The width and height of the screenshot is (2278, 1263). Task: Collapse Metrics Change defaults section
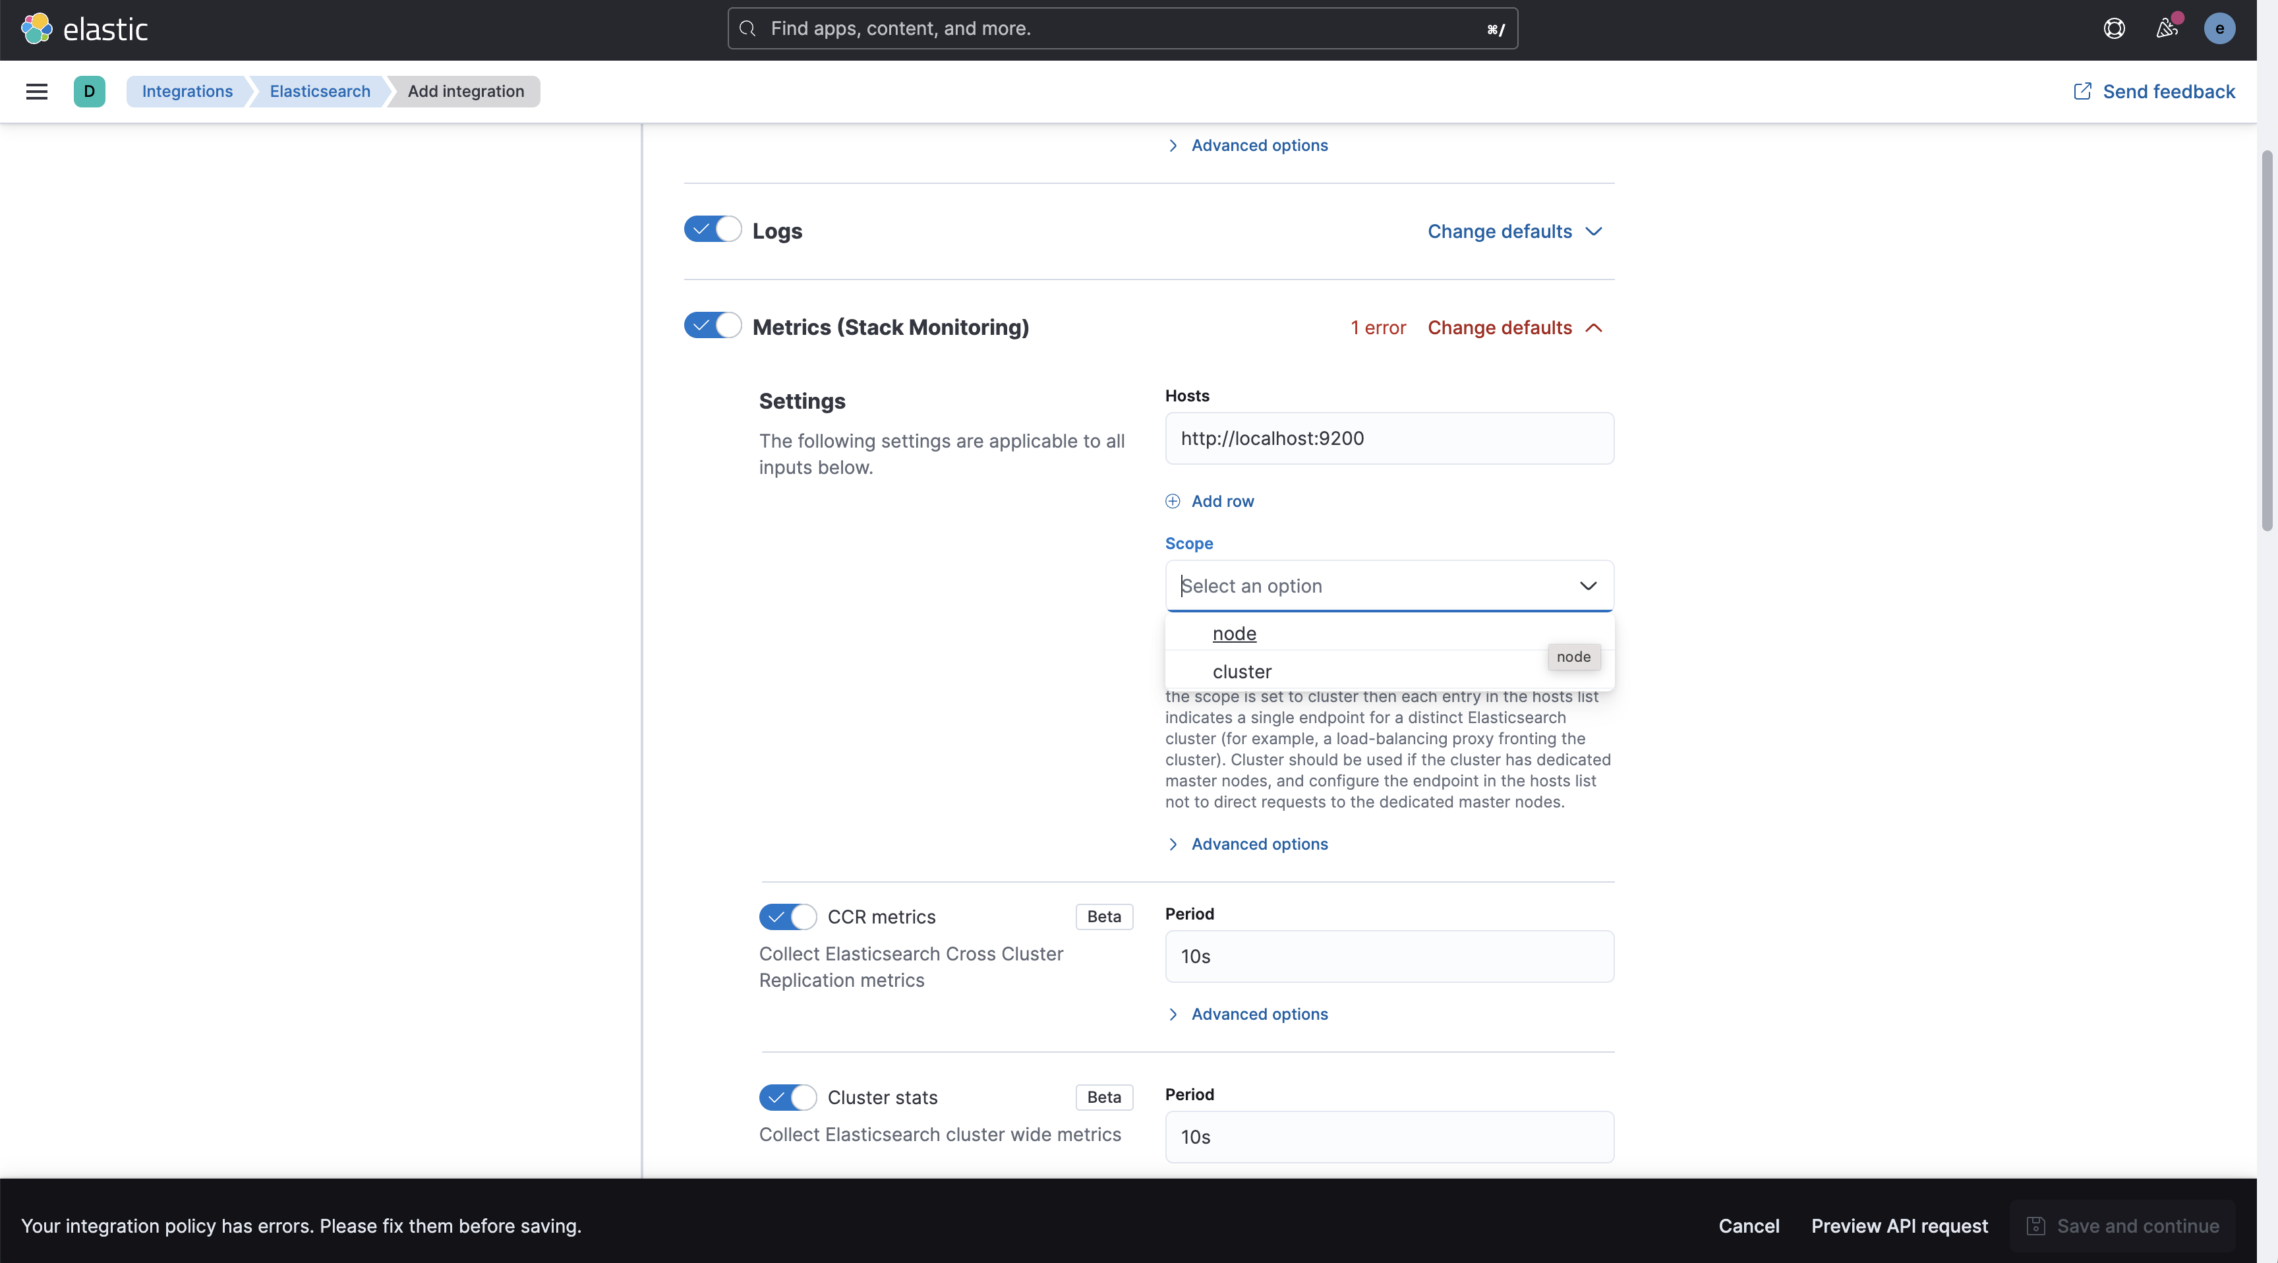pyautogui.click(x=1514, y=328)
